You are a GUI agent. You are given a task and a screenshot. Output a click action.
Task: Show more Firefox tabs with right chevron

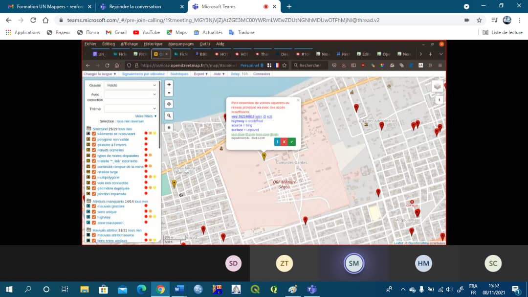pos(420,54)
